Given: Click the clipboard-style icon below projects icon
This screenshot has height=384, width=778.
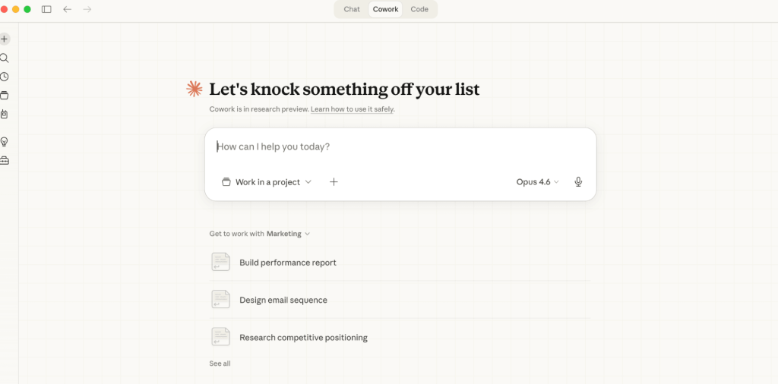Looking at the screenshot, I should tap(4, 114).
